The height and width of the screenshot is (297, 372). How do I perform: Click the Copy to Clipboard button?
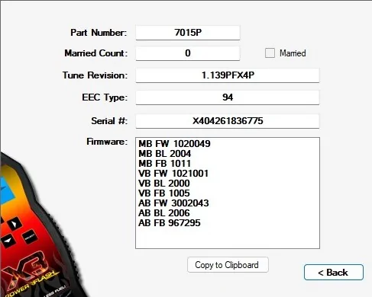point(228,265)
